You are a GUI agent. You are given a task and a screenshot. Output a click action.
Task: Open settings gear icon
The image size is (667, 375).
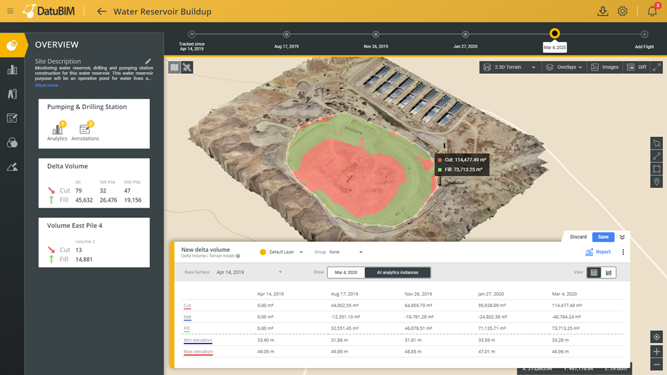[622, 11]
